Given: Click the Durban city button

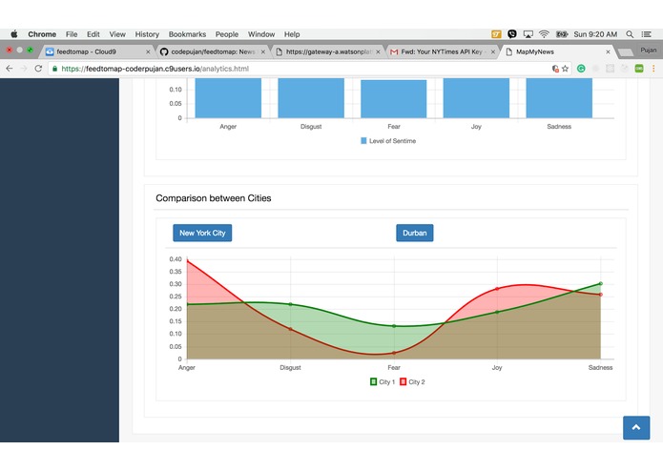Looking at the screenshot, I should pyautogui.click(x=414, y=233).
